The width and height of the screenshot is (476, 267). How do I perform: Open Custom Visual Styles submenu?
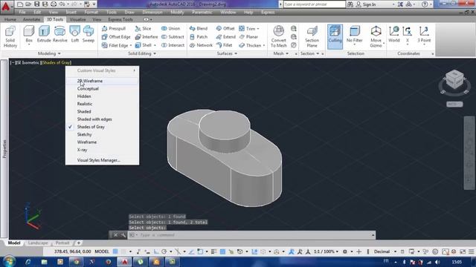pos(103,70)
